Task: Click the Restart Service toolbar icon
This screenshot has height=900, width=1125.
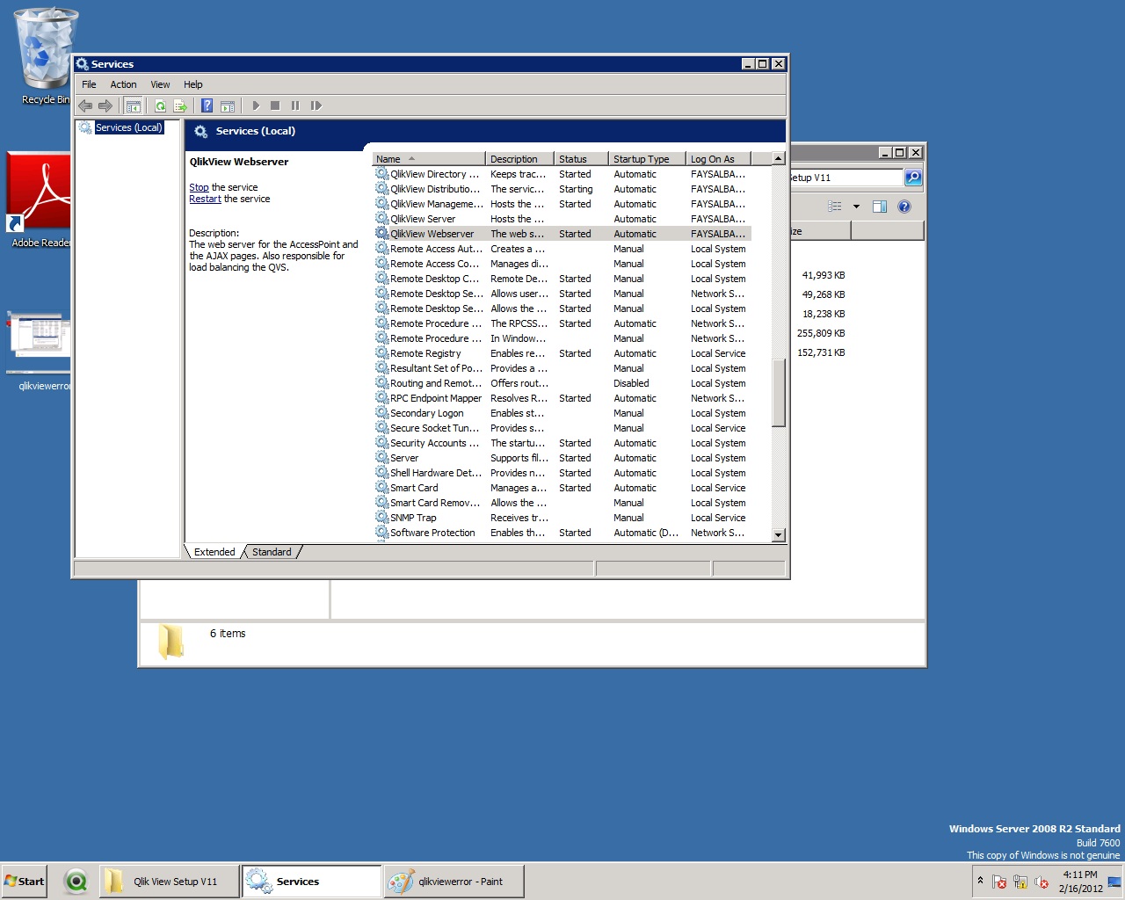Action: (x=316, y=105)
